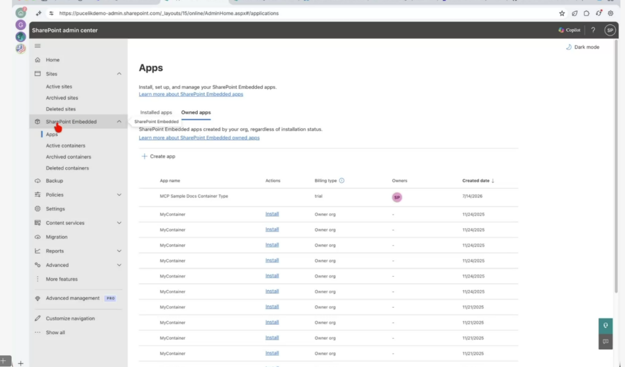Expand the Content services chevron
The image size is (625, 367).
tap(119, 223)
